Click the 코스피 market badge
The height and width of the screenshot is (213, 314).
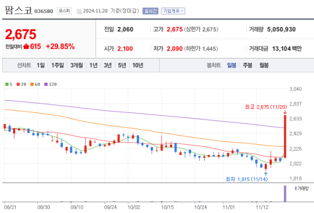point(64,11)
